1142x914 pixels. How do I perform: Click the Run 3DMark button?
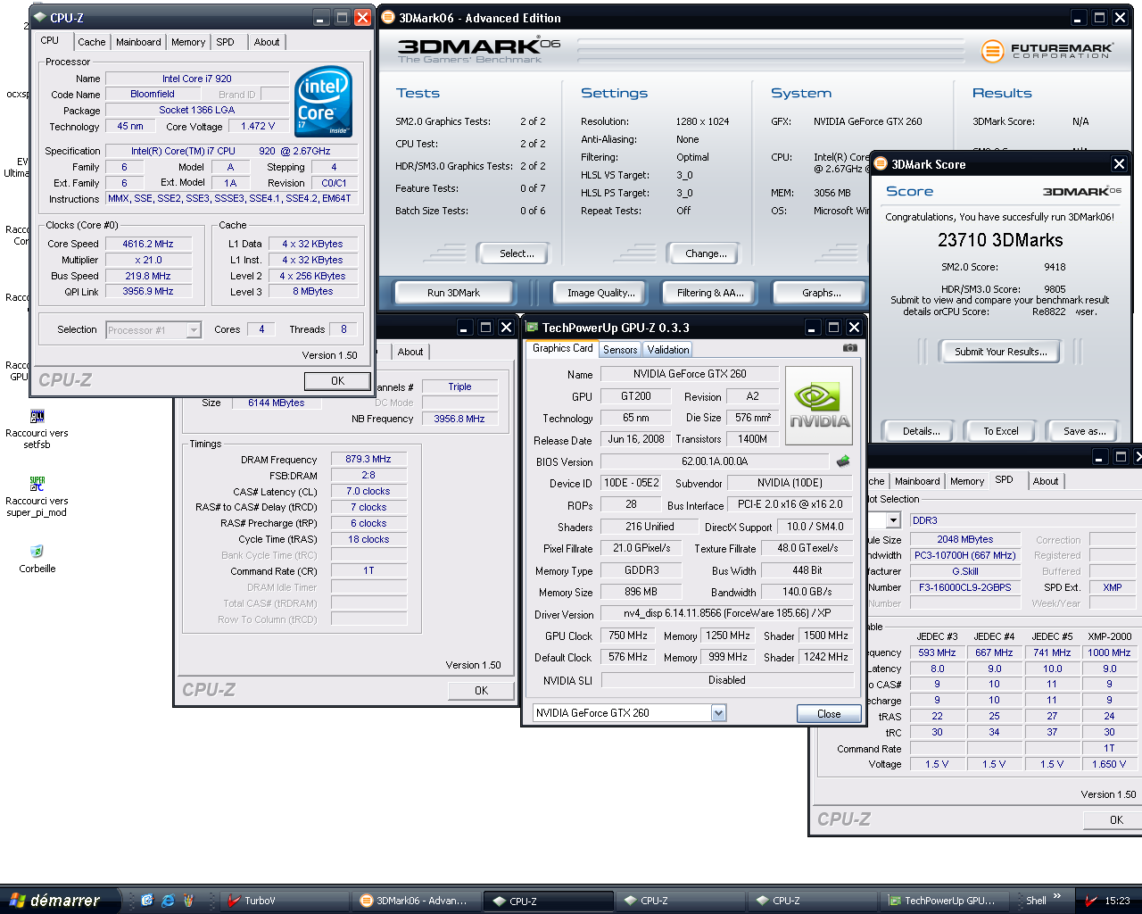[x=453, y=293]
